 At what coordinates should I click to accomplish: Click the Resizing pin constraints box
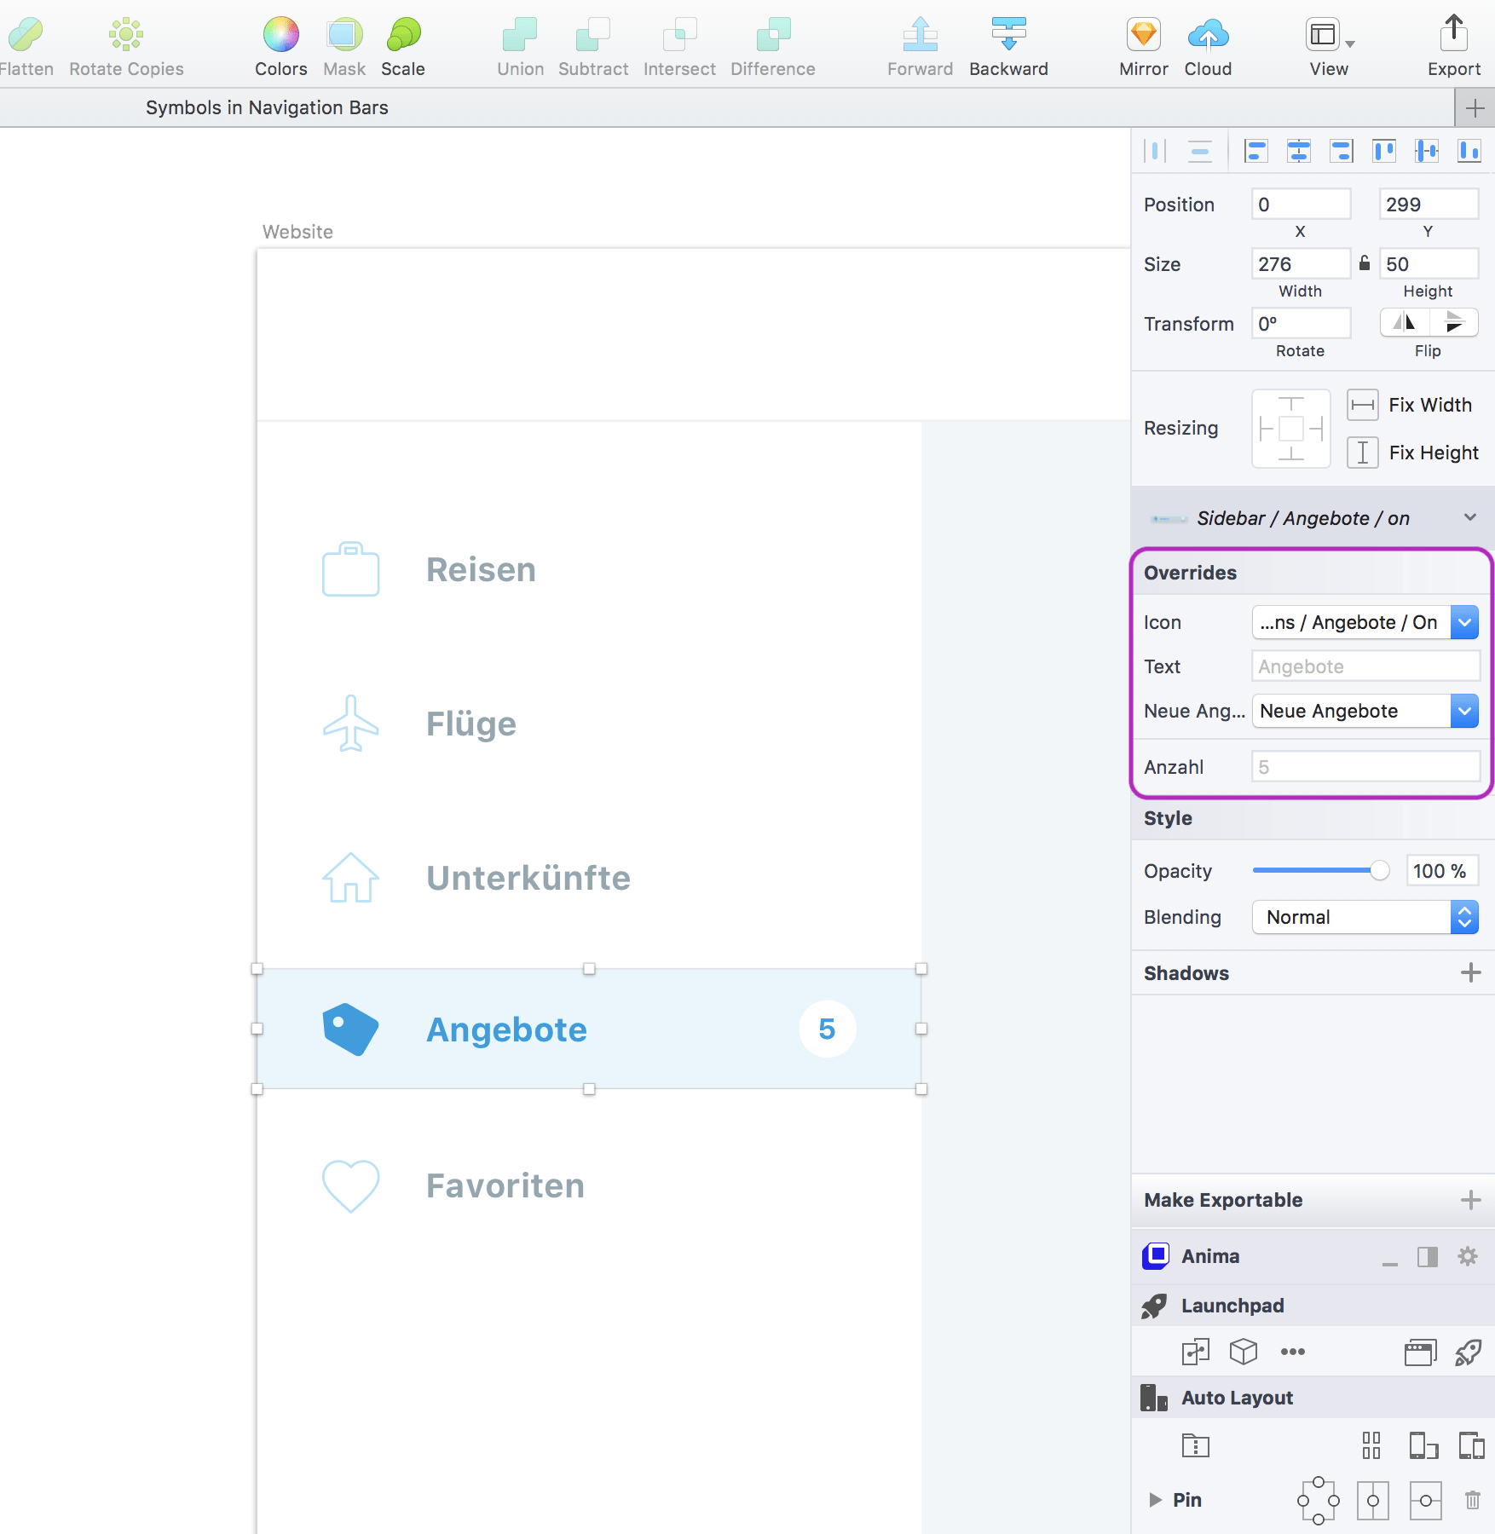pyautogui.click(x=1291, y=429)
